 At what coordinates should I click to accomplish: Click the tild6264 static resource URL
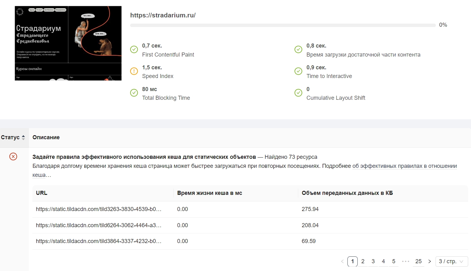click(x=98, y=225)
